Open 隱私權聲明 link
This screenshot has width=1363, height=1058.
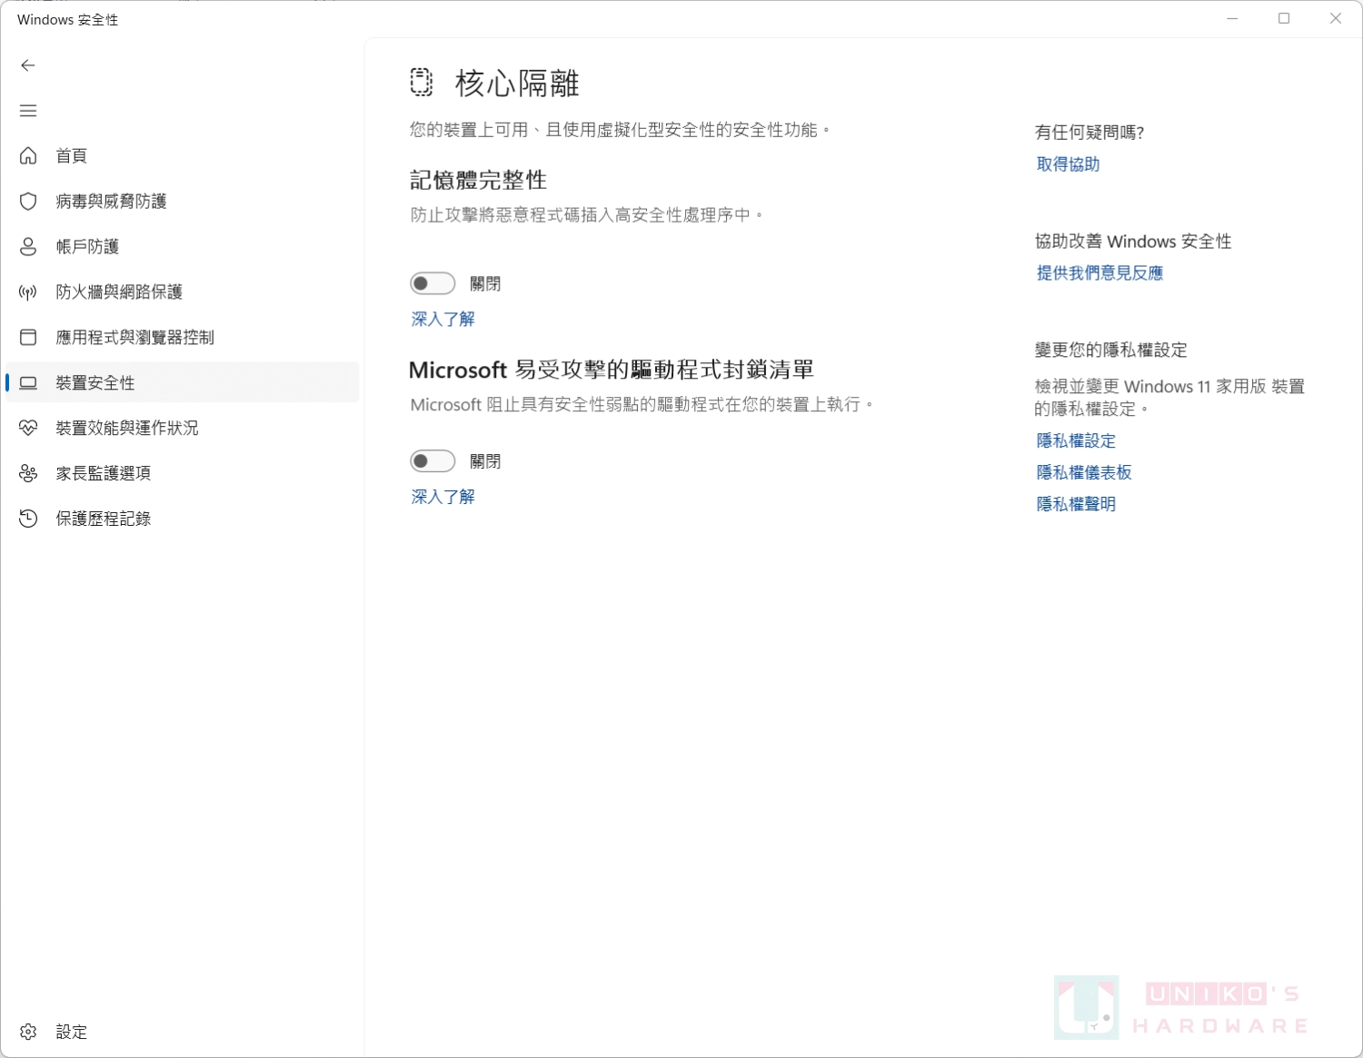tap(1076, 505)
